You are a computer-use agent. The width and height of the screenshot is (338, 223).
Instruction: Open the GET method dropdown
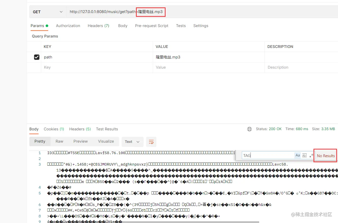click(x=48, y=12)
